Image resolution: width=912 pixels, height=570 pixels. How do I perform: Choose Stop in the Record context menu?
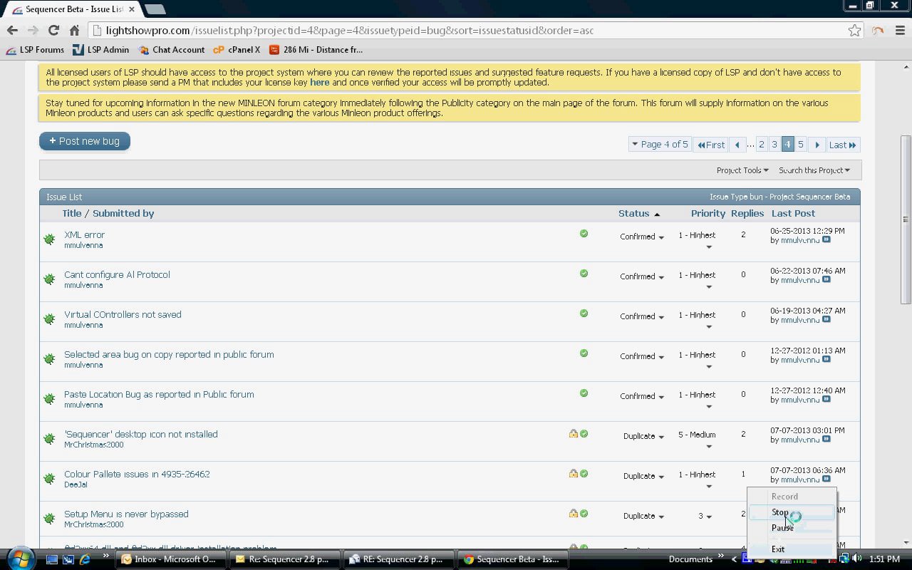pyautogui.click(x=791, y=512)
